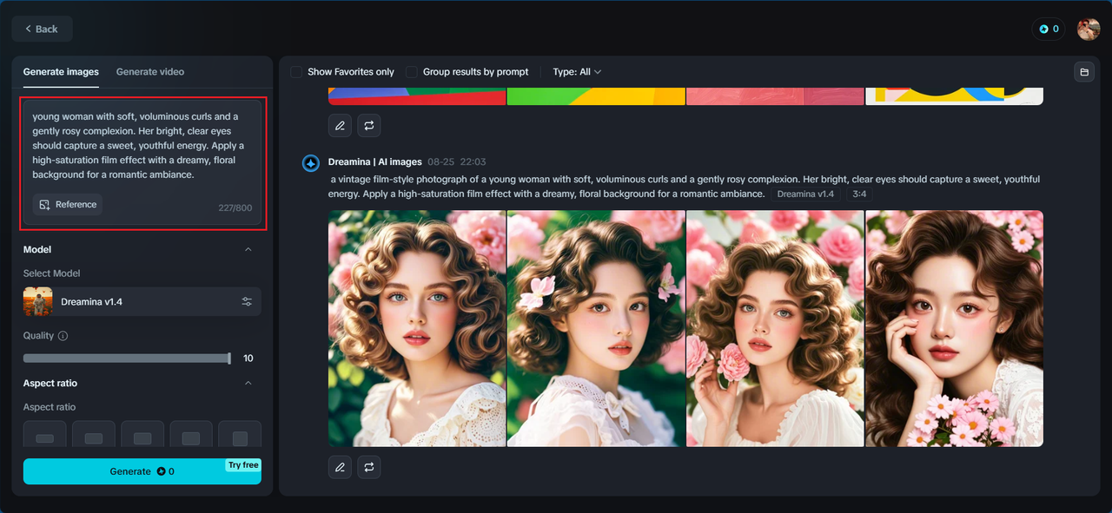Open the folder icon at top right
The height and width of the screenshot is (513, 1112).
pos(1083,72)
